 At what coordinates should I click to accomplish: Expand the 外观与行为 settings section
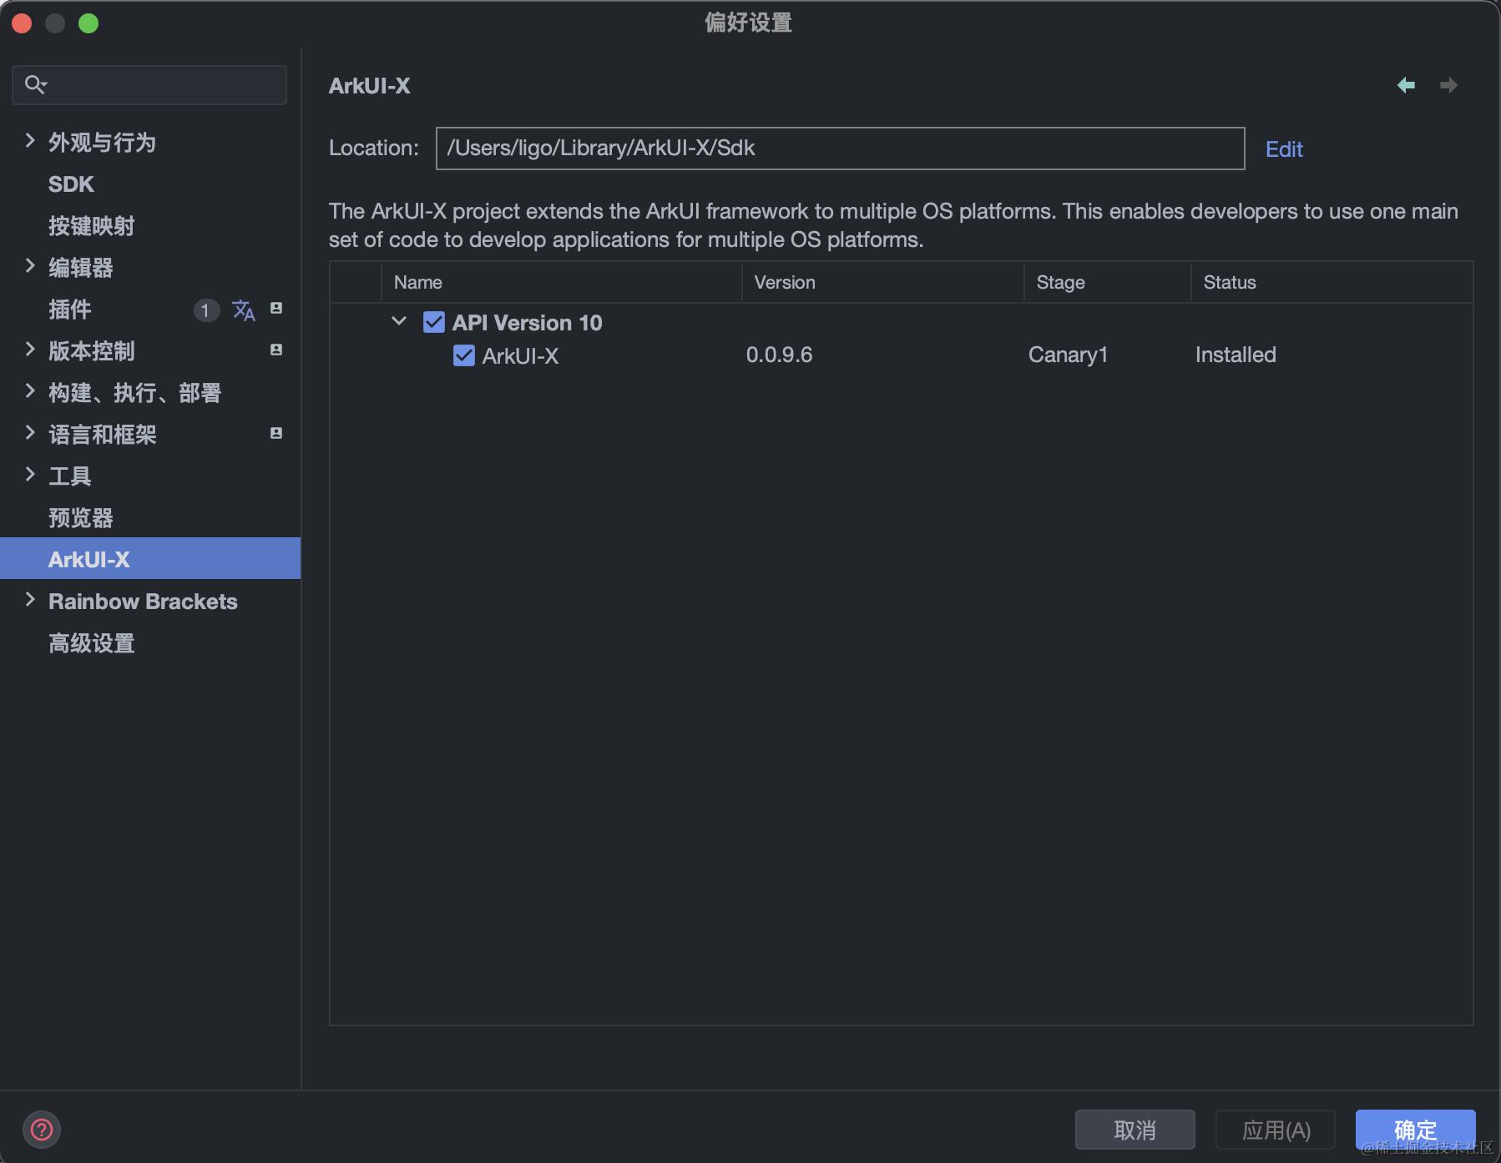point(30,141)
